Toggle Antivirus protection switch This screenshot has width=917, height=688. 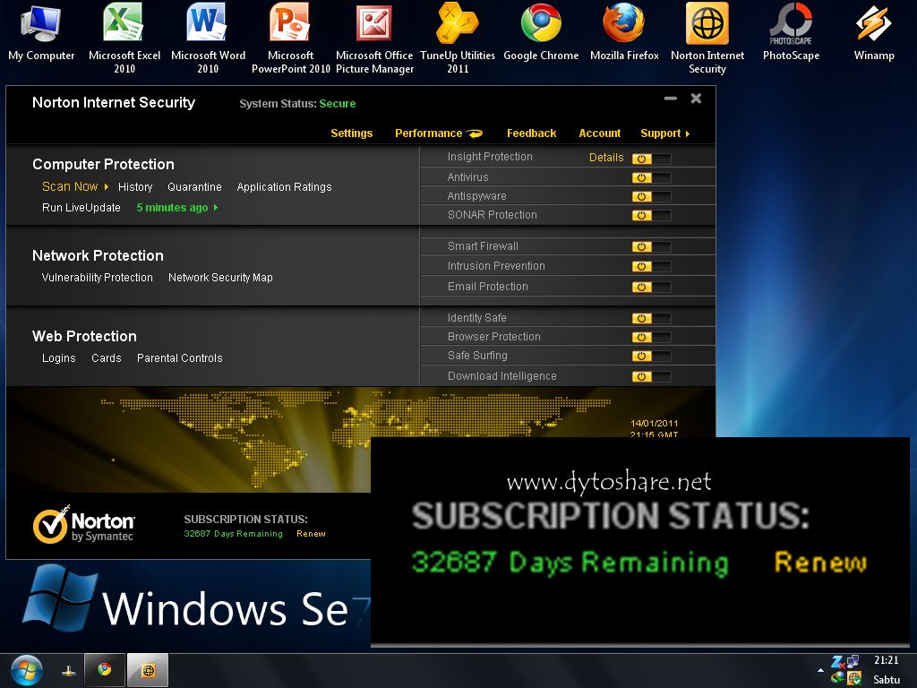pyautogui.click(x=652, y=177)
